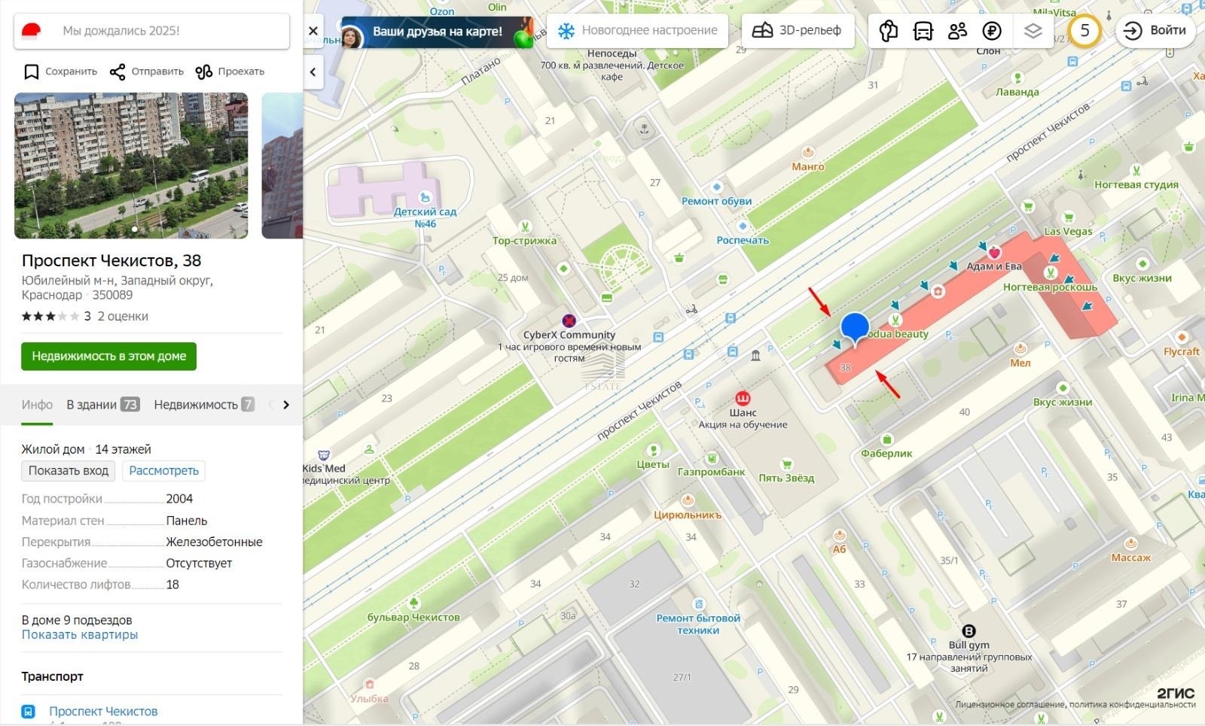Image resolution: width=1205 pixels, height=726 pixels.
Task: Collapse the side panel with left chevron
Action: (313, 72)
